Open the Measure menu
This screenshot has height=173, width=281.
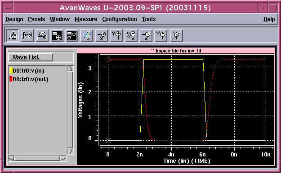click(86, 19)
